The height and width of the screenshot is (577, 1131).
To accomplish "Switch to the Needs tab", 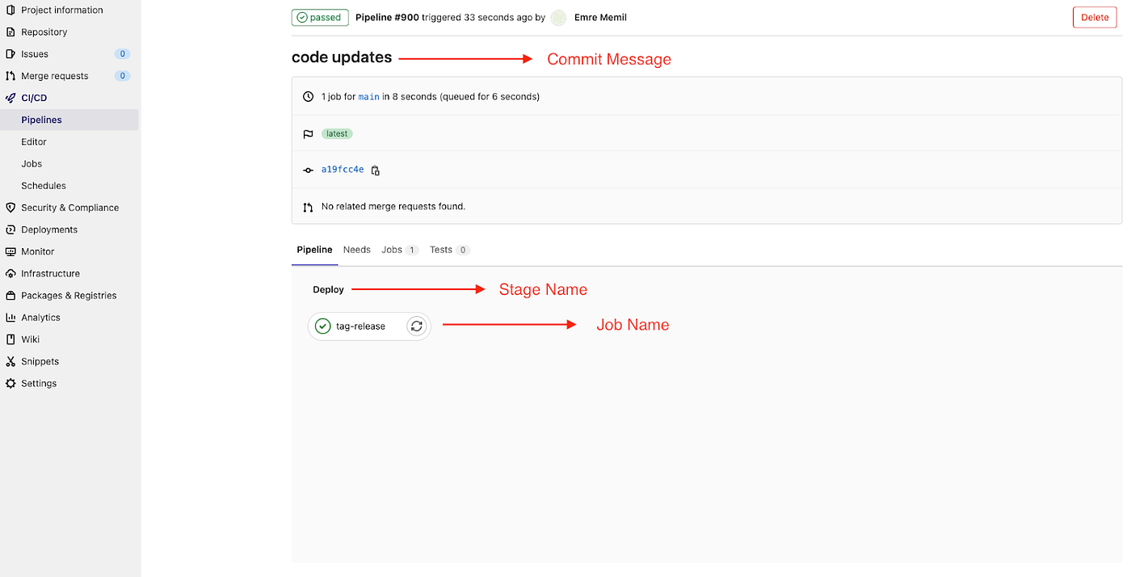I will click(356, 249).
